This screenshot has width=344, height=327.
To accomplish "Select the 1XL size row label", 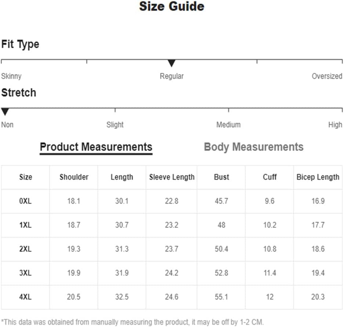I will coord(25,225).
